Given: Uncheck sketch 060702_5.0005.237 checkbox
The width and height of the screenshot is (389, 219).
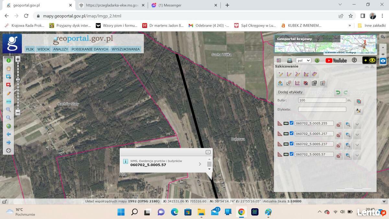Looking at the screenshot, I should click(x=291, y=144).
